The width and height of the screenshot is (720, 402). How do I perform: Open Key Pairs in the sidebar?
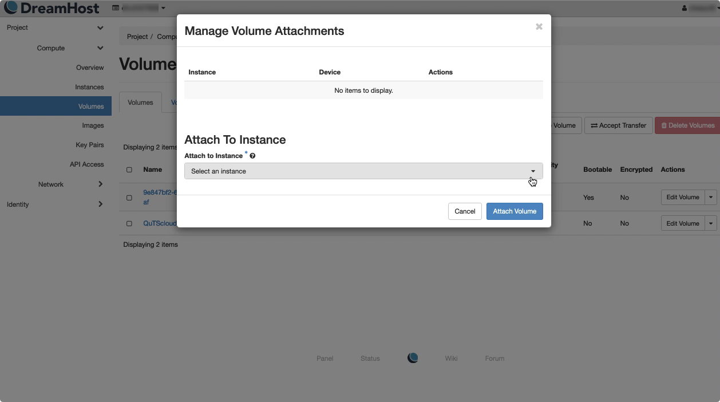89,145
